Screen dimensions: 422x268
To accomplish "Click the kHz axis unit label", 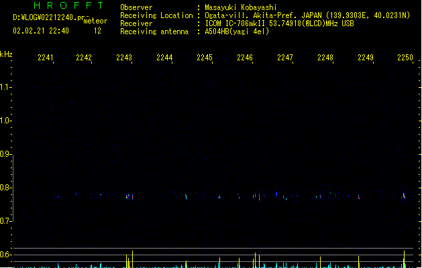I will (6, 54).
